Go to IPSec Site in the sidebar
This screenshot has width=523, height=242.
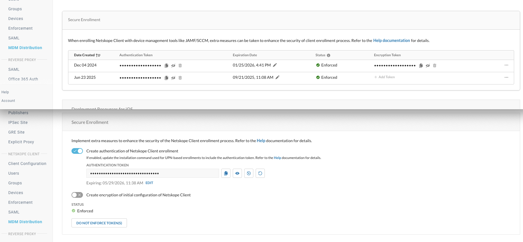[18, 122]
